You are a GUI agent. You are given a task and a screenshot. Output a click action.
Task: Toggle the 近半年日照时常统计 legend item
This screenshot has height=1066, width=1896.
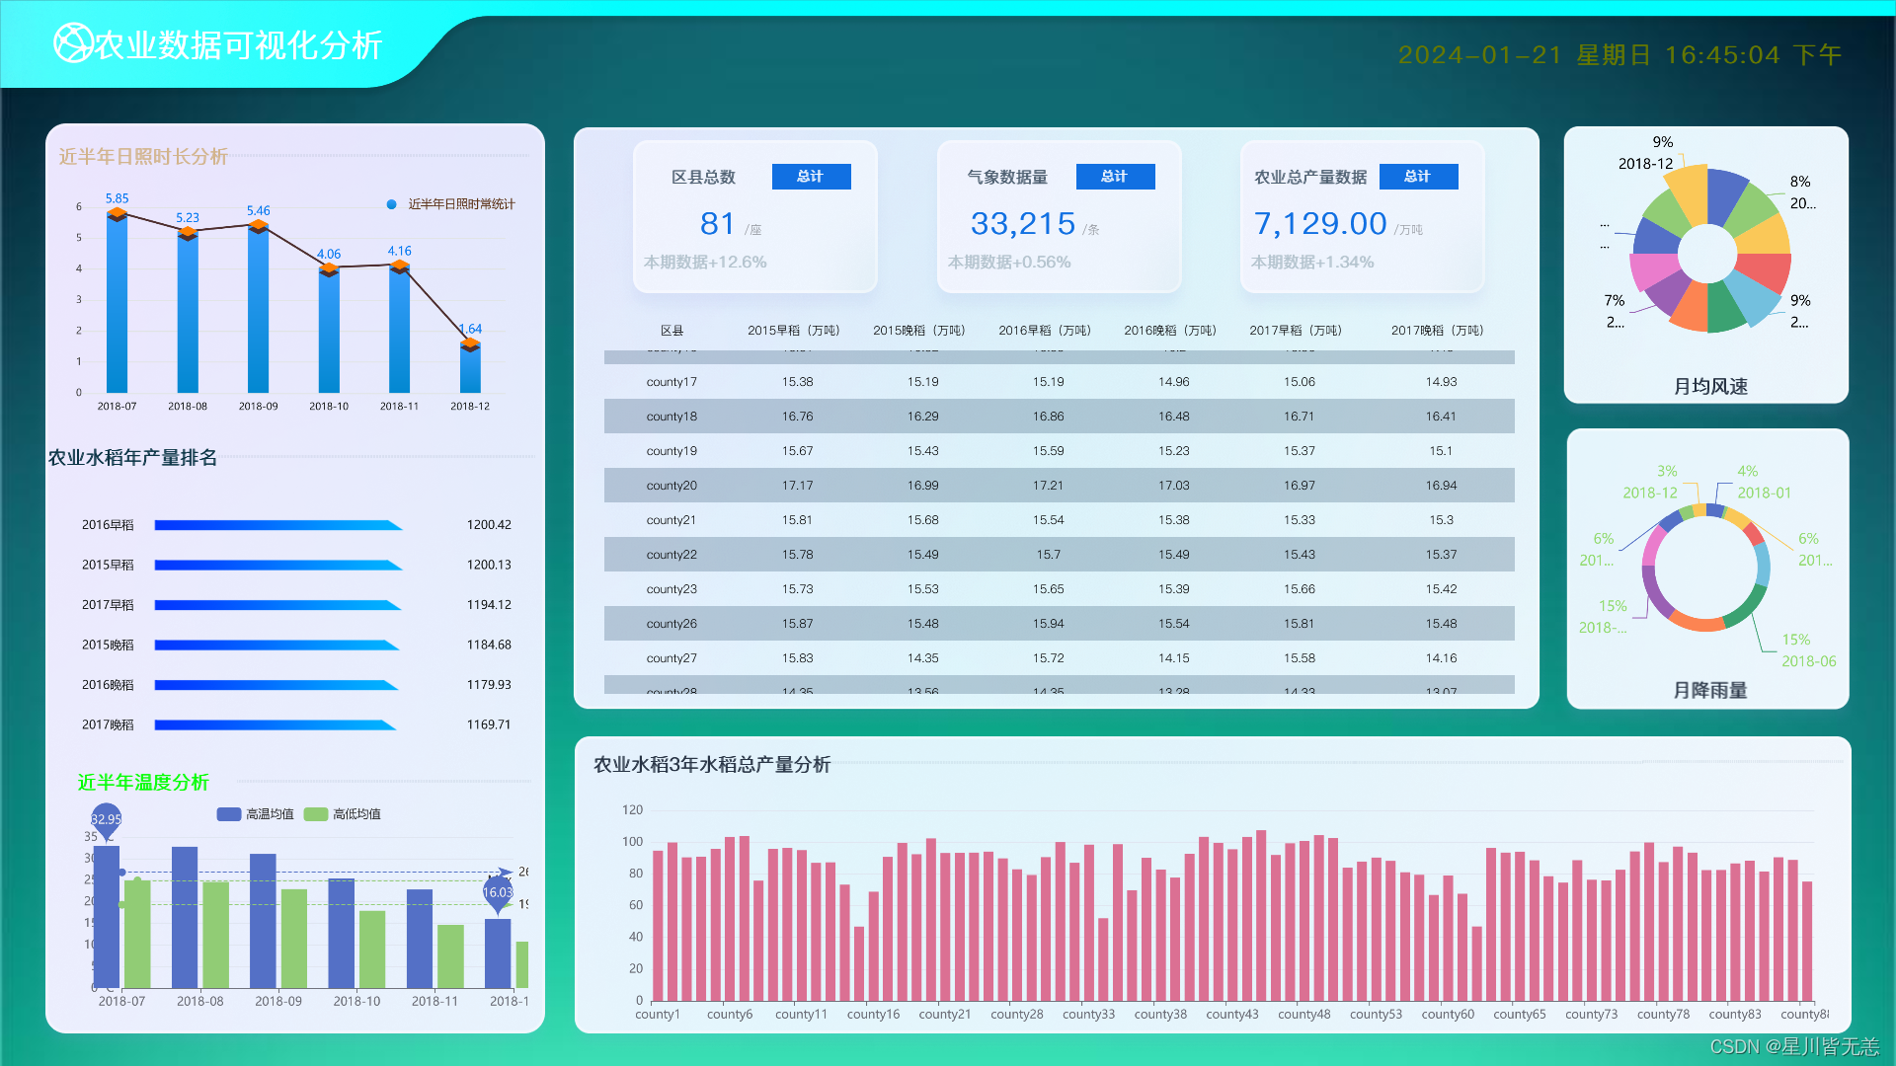point(450,204)
